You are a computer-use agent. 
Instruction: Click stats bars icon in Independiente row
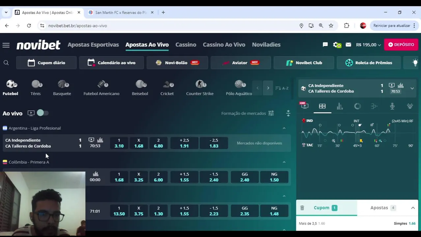(100, 140)
